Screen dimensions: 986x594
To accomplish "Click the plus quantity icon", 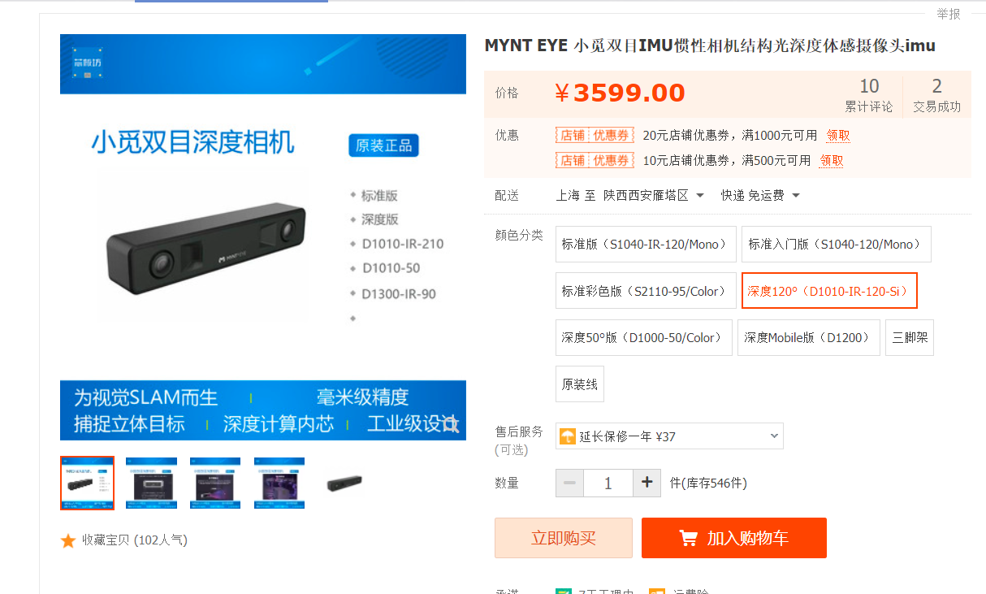I will [x=647, y=483].
